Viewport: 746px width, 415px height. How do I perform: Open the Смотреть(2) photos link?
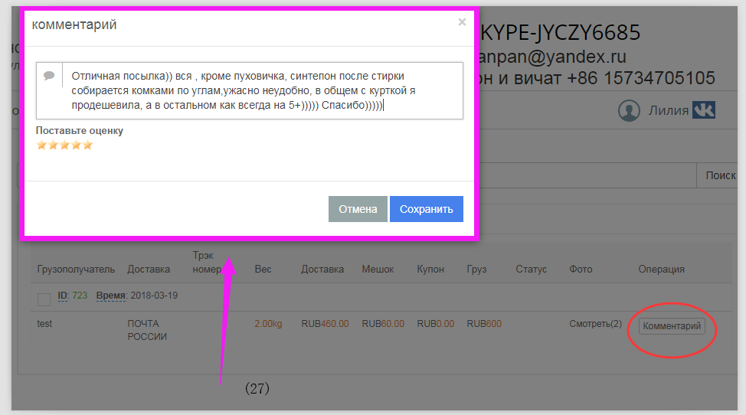click(x=595, y=324)
